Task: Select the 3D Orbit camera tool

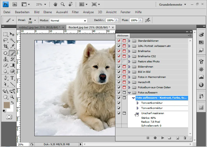Action: pos(12,91)
